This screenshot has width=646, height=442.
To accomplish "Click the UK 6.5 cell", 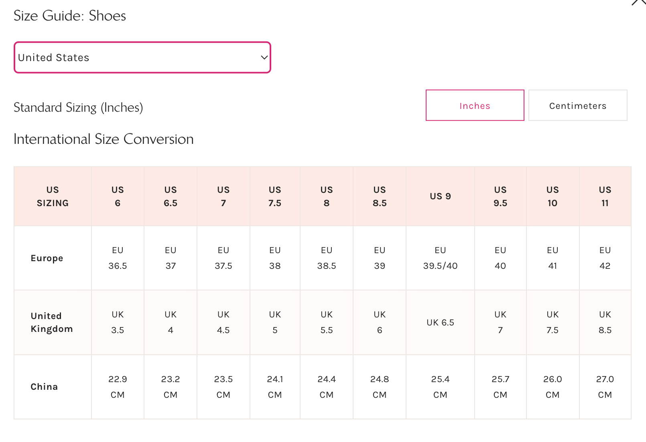I will pos(440,322).
